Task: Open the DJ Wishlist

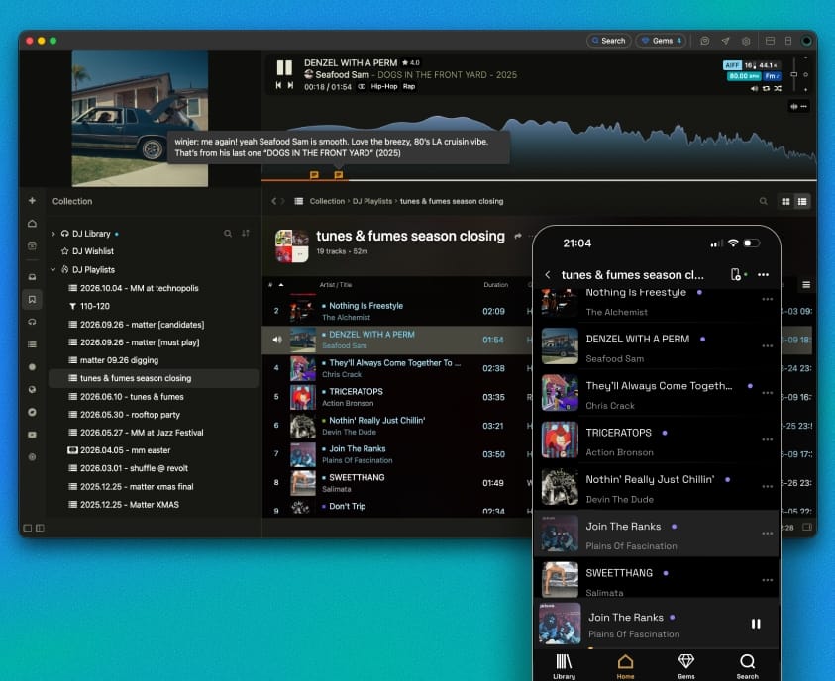Action: pos(87,251)
